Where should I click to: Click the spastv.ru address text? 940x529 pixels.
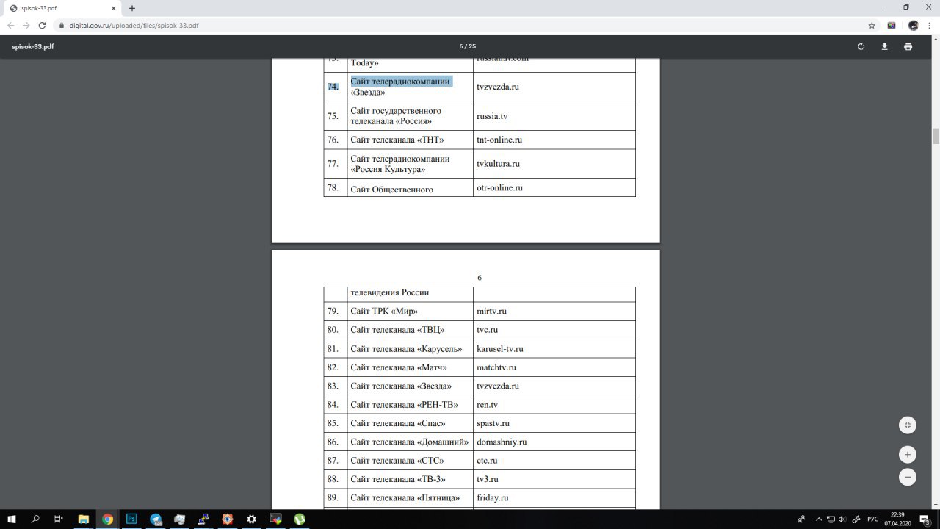[493, 424]
